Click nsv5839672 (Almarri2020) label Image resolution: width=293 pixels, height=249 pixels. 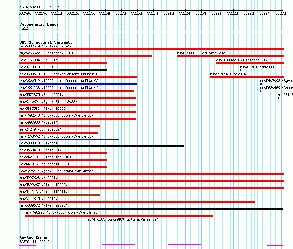[43, 205]
